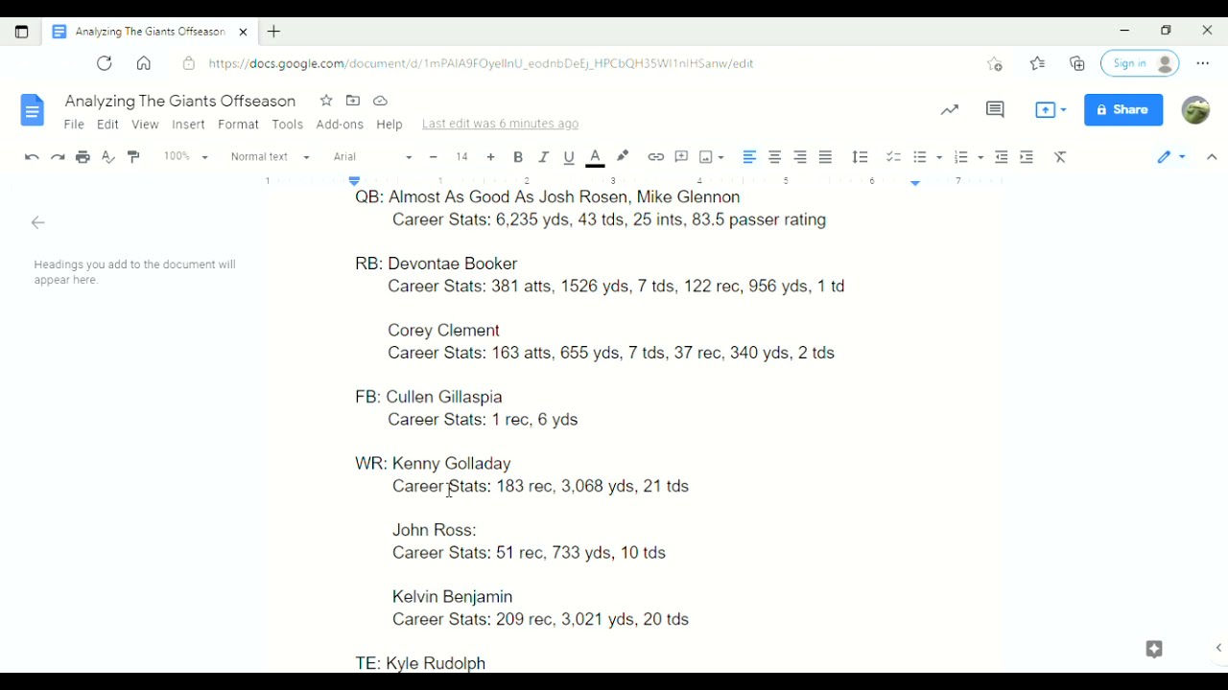
Task: Decrease the font size
Action: [434, 157]
